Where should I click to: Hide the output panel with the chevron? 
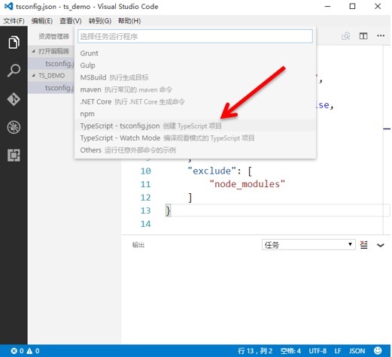(x=380, y=245)
